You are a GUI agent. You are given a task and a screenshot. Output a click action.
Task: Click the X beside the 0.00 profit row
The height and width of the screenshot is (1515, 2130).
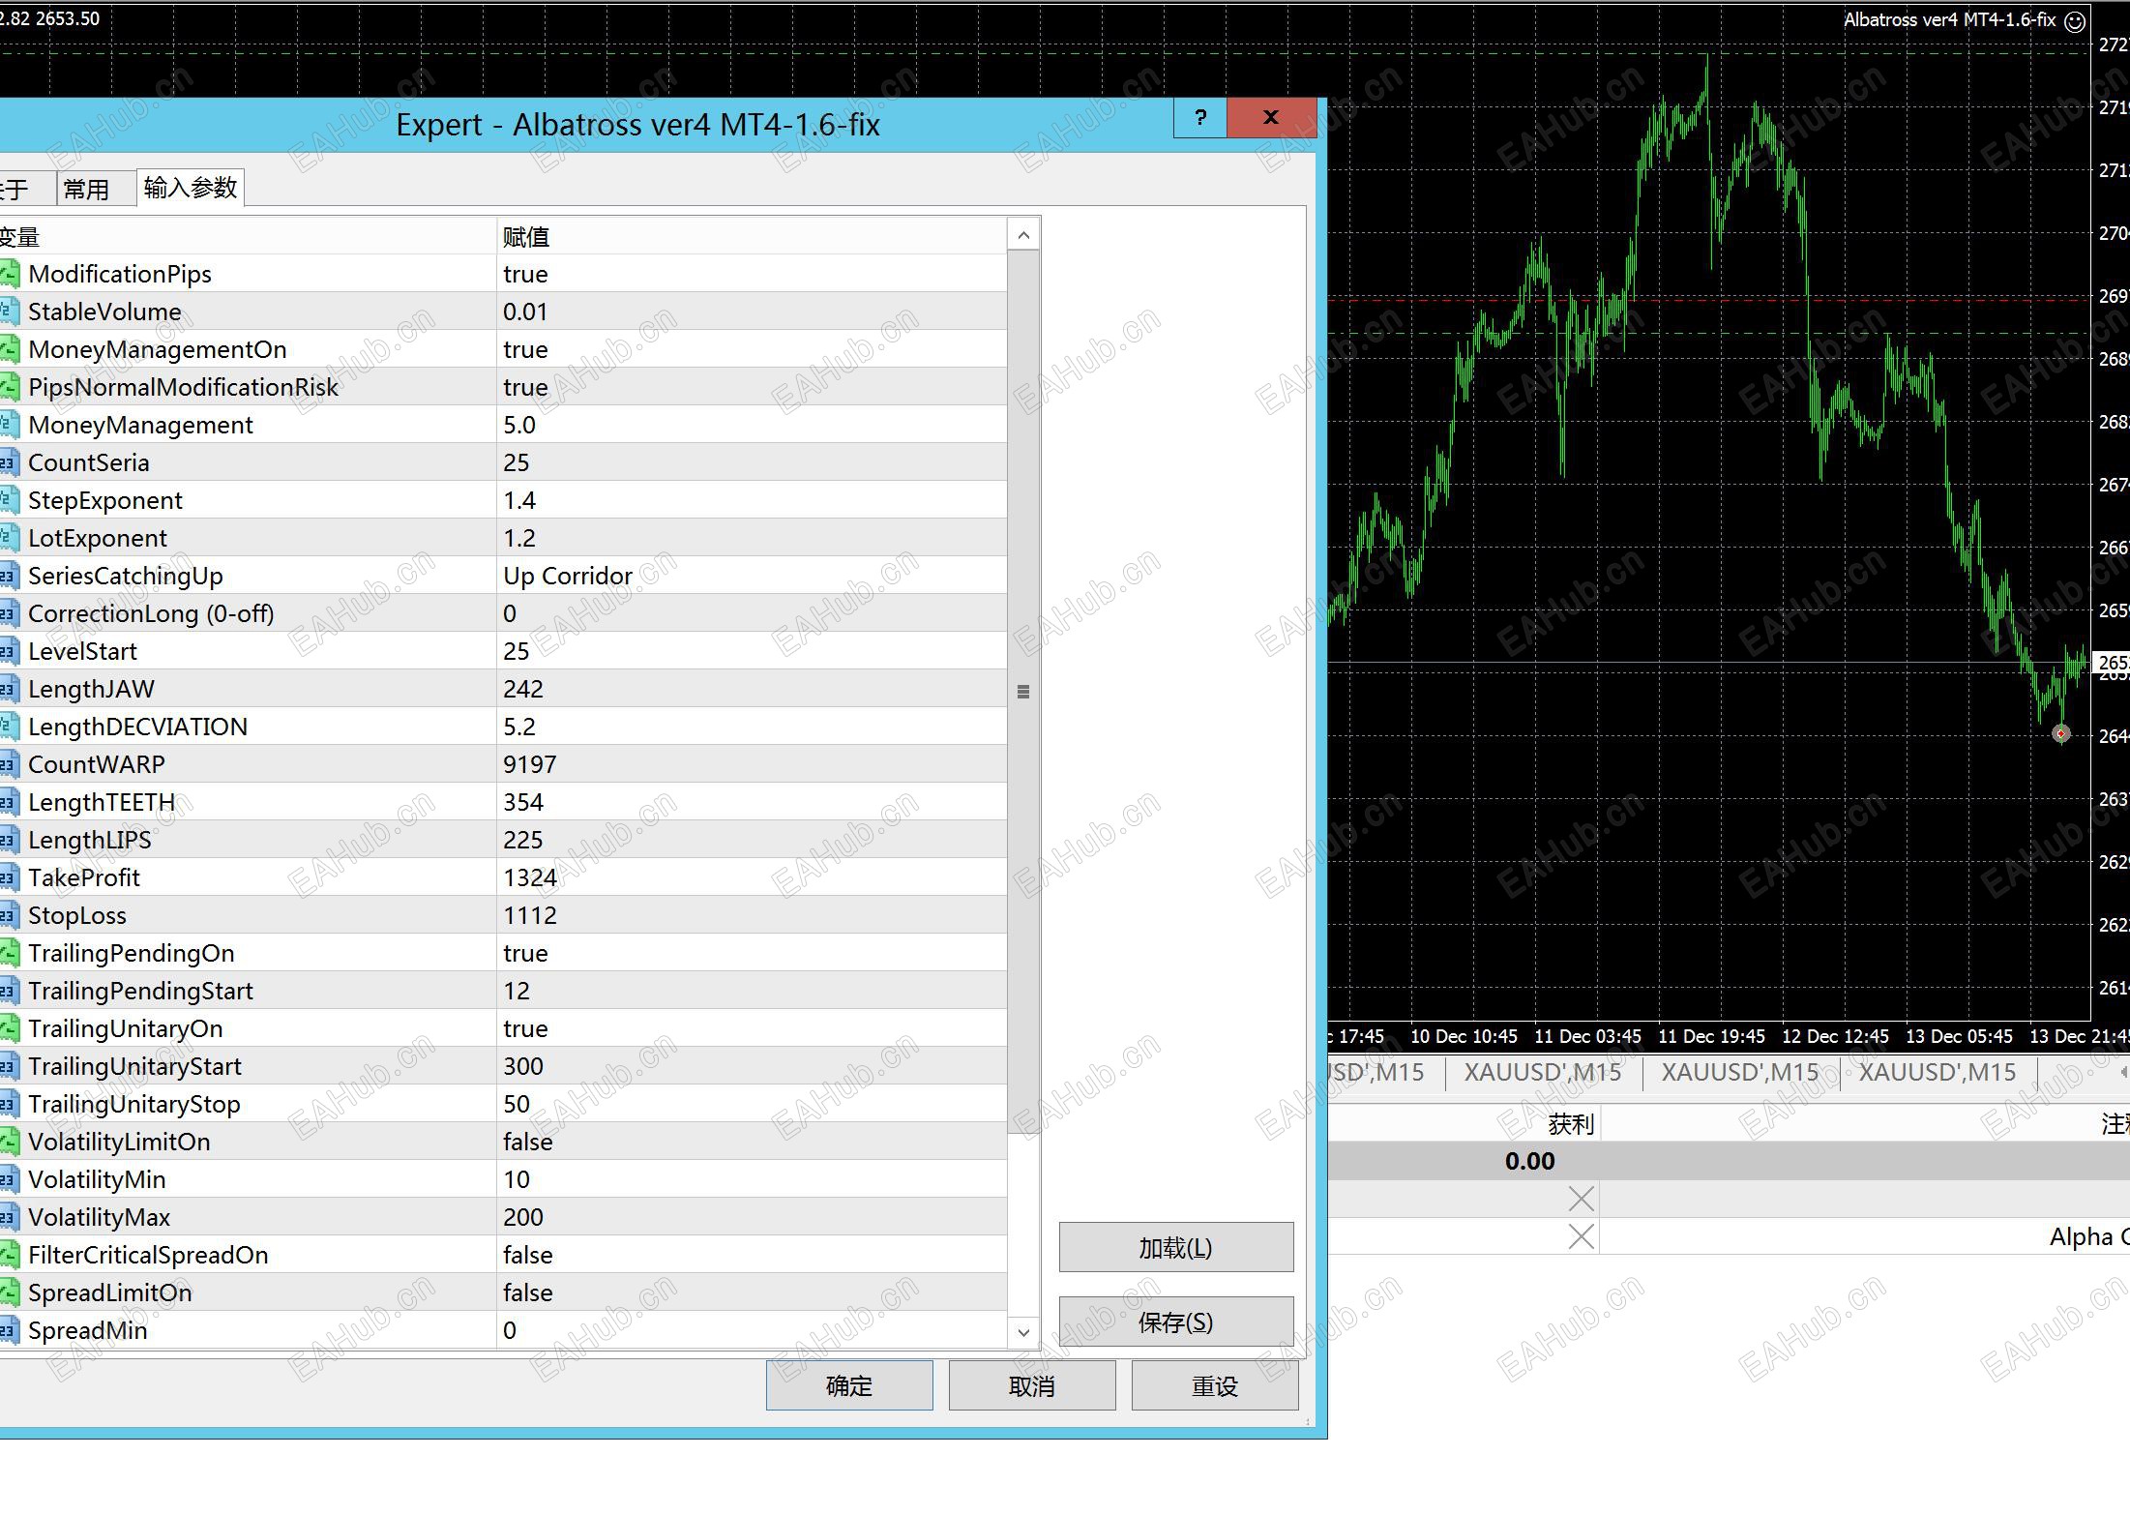click(1581, 1199)
